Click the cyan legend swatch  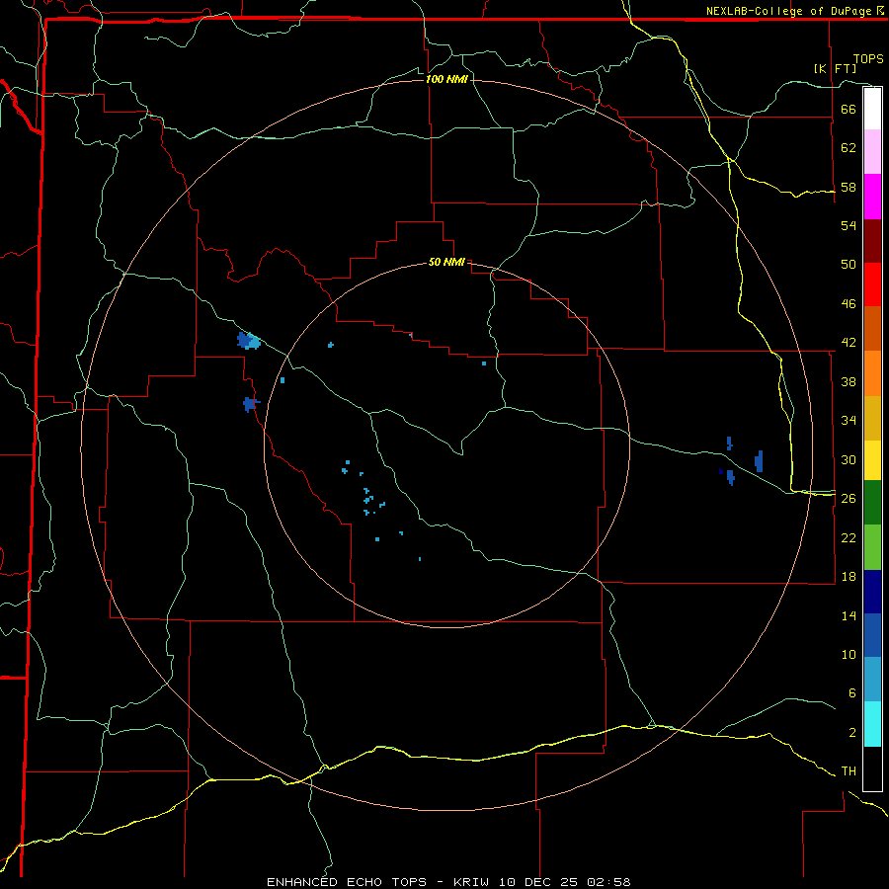[872, 724]
